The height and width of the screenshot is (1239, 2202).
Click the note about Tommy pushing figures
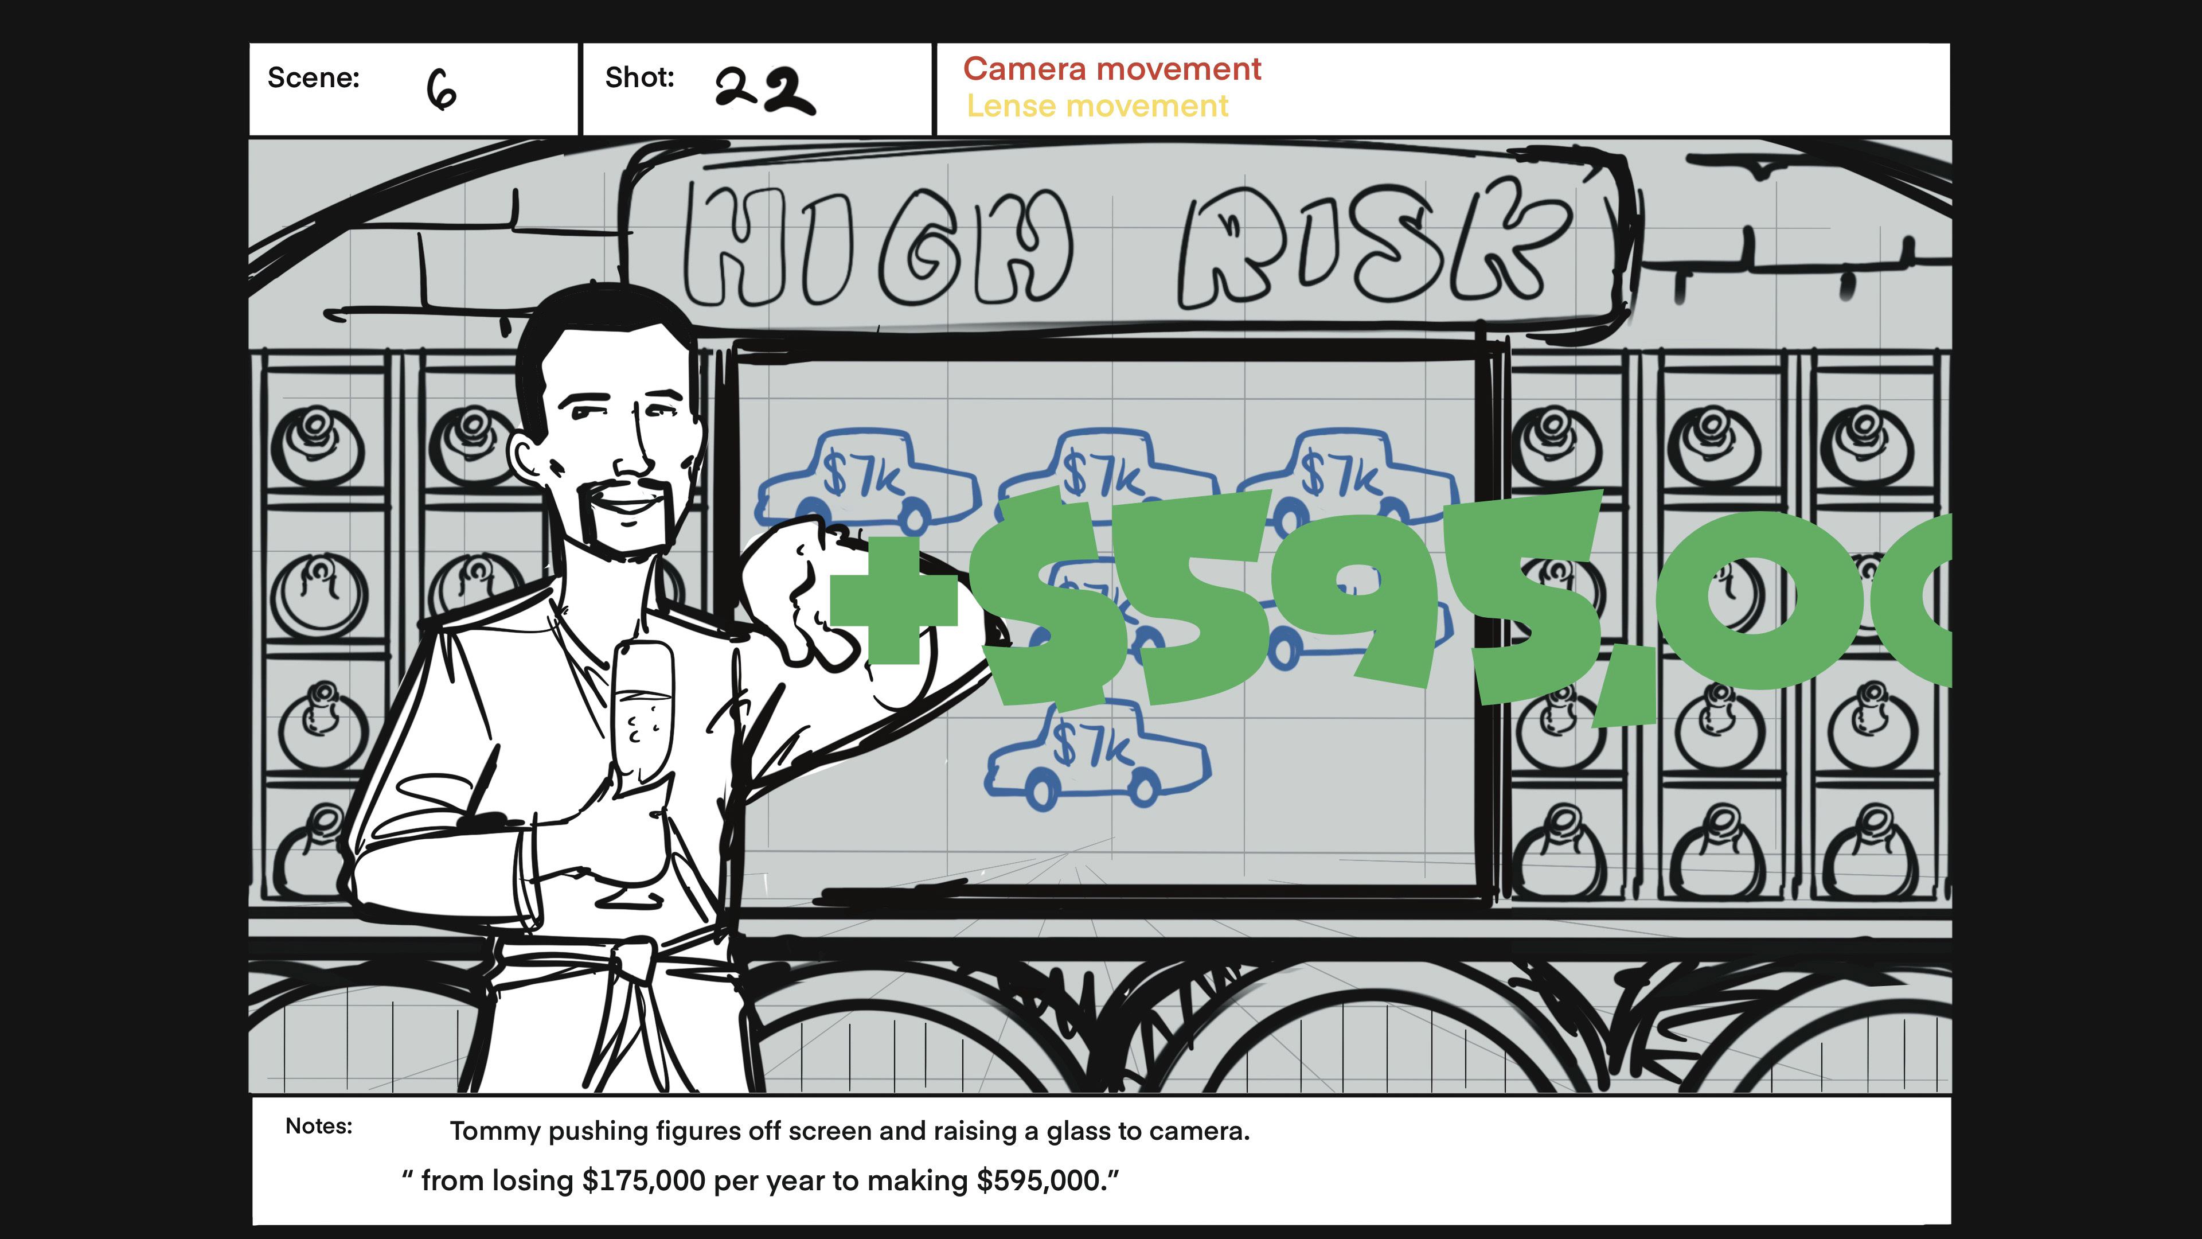pos(849,1131)
